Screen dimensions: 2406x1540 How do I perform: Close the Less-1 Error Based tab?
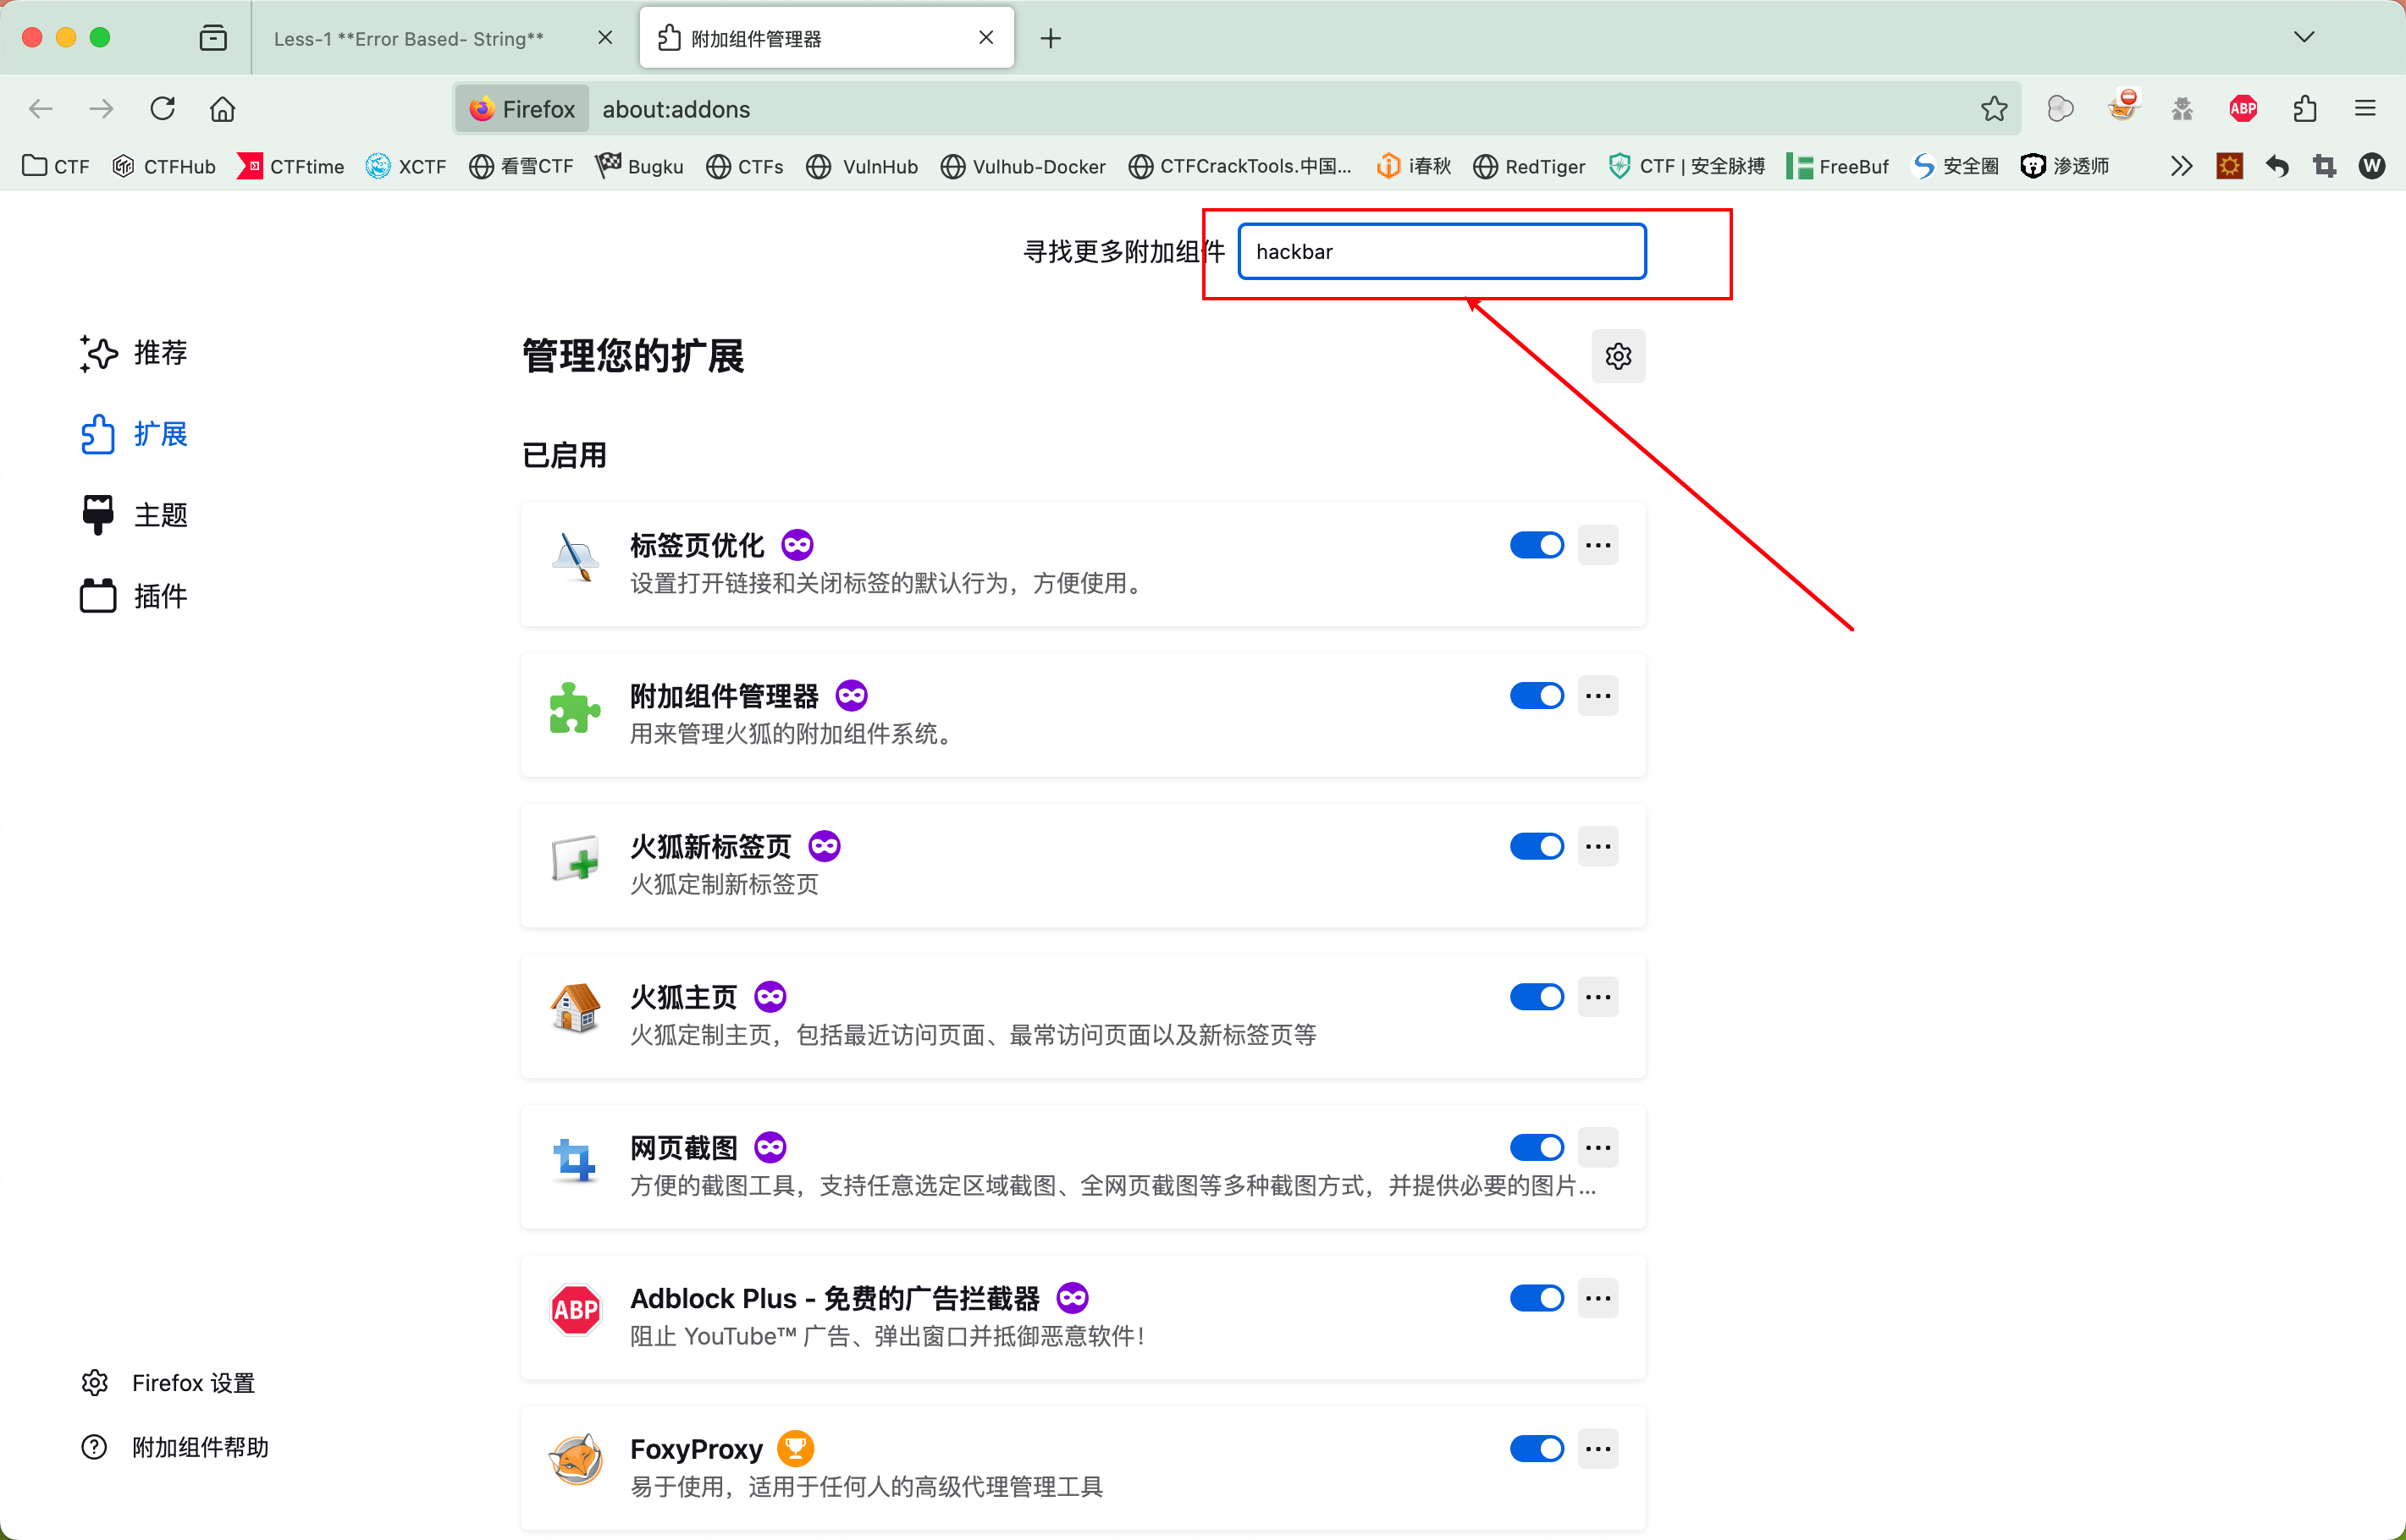pos(605,38)
